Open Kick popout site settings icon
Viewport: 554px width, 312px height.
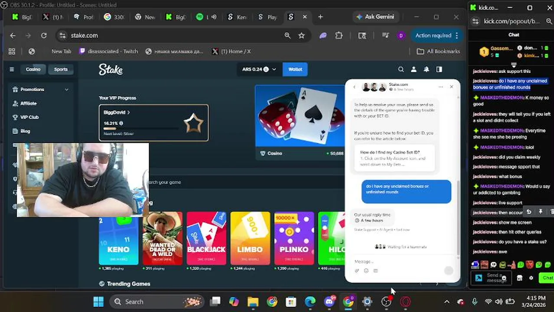[476, 21]
